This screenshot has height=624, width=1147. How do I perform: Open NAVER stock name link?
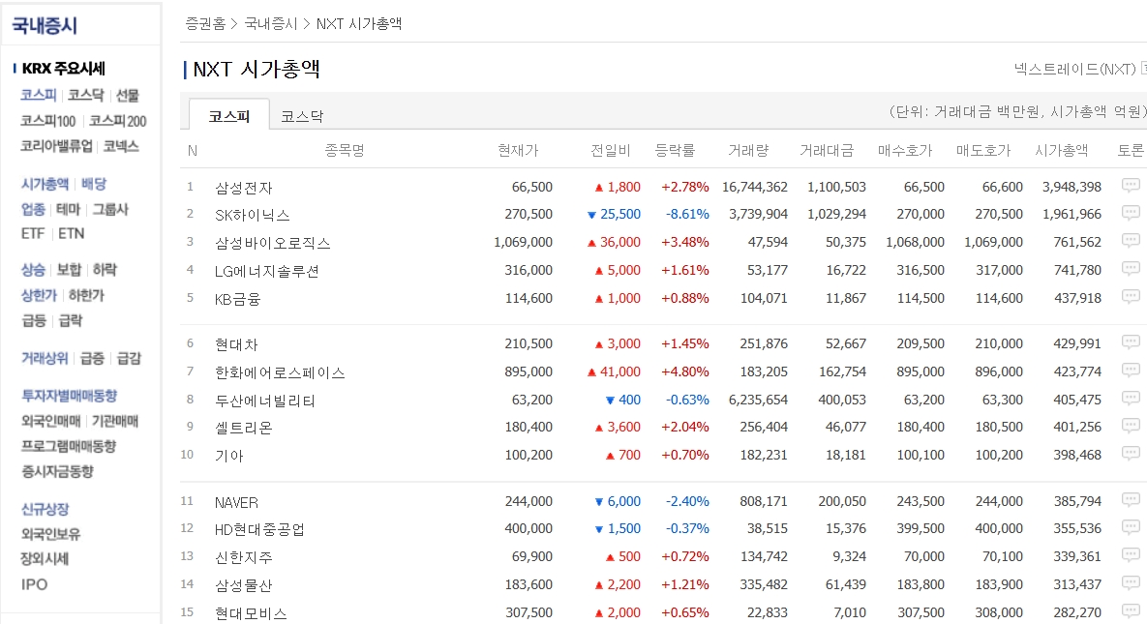(x=236, y=502)
